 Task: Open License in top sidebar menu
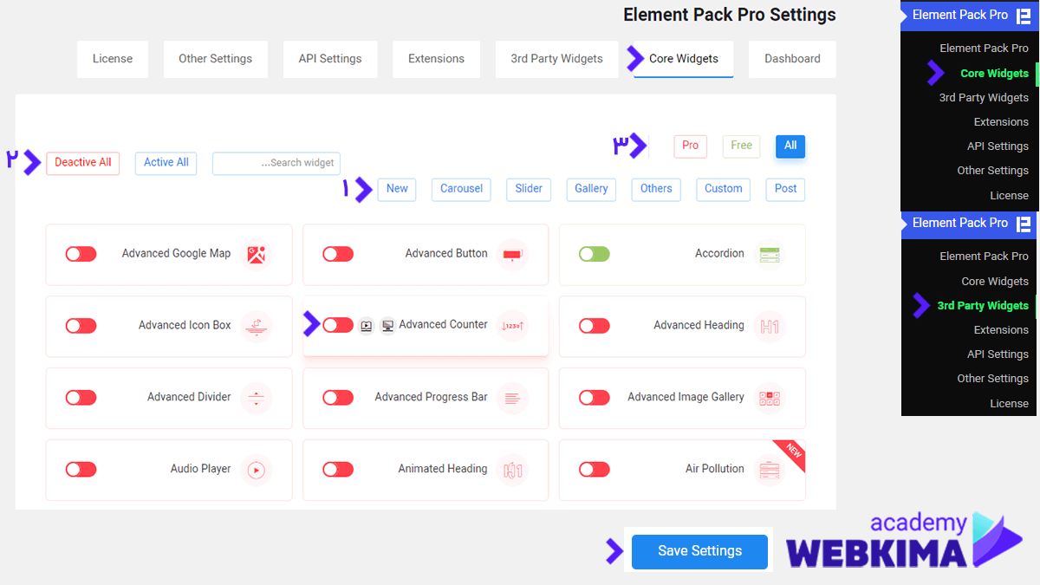pyautogui.click(x=1009, y=196)
